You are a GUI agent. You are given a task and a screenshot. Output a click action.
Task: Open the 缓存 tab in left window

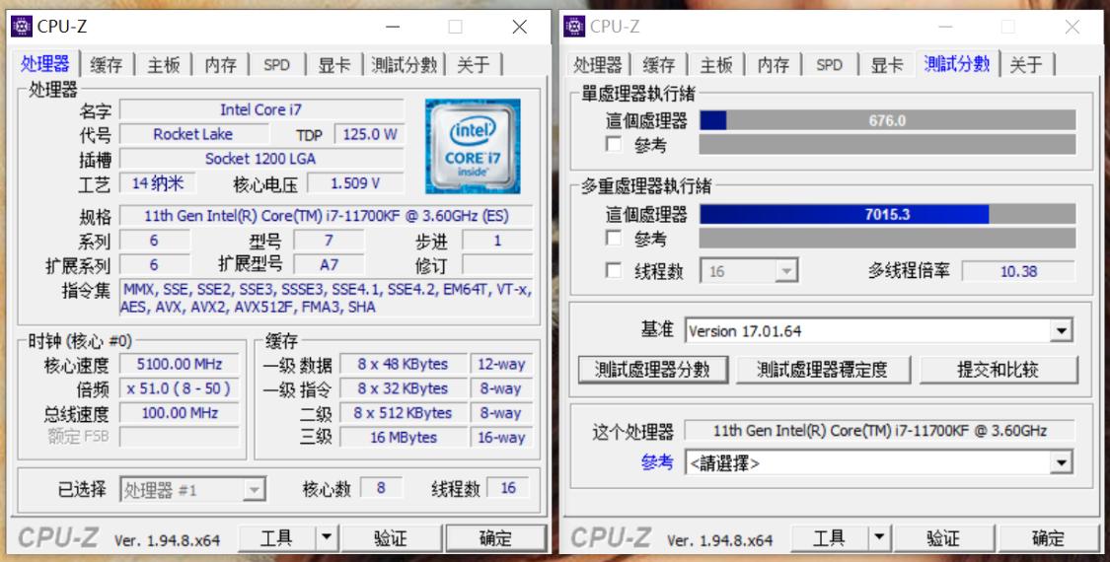tap(107, 65)
